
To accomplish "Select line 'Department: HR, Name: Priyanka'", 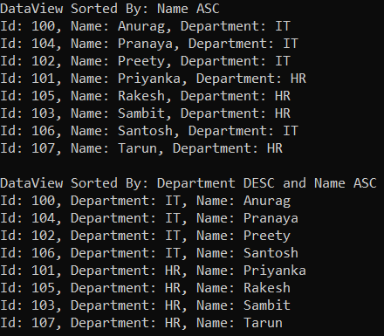I will [153, 271].
